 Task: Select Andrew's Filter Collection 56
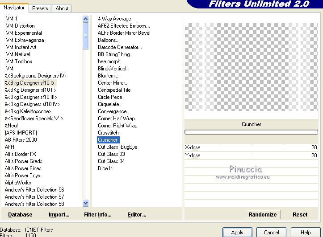[34, 190]
